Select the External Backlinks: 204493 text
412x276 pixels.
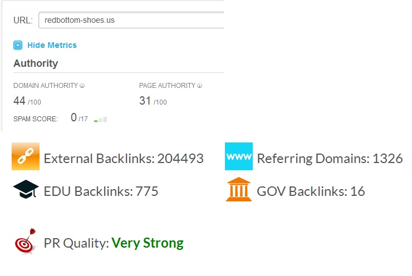click(124, 159)
